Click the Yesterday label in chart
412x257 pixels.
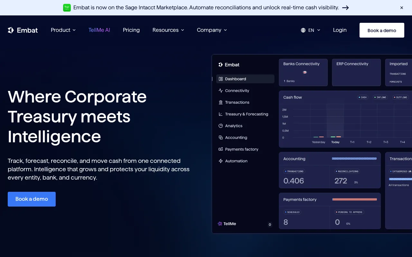[x=319, y=142]
